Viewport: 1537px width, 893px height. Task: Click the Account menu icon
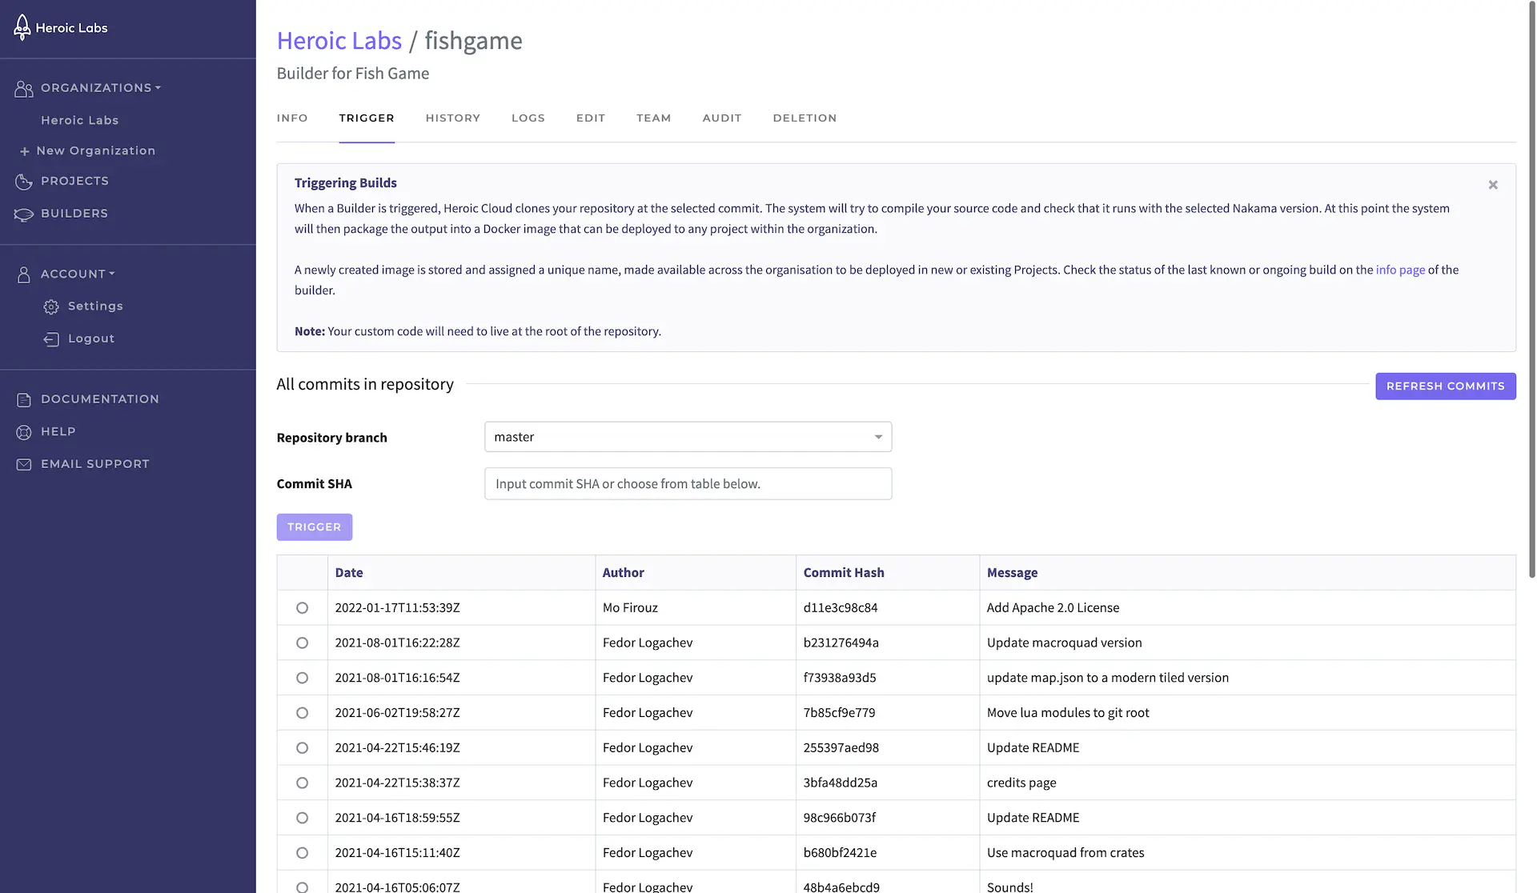click(23, 274)
